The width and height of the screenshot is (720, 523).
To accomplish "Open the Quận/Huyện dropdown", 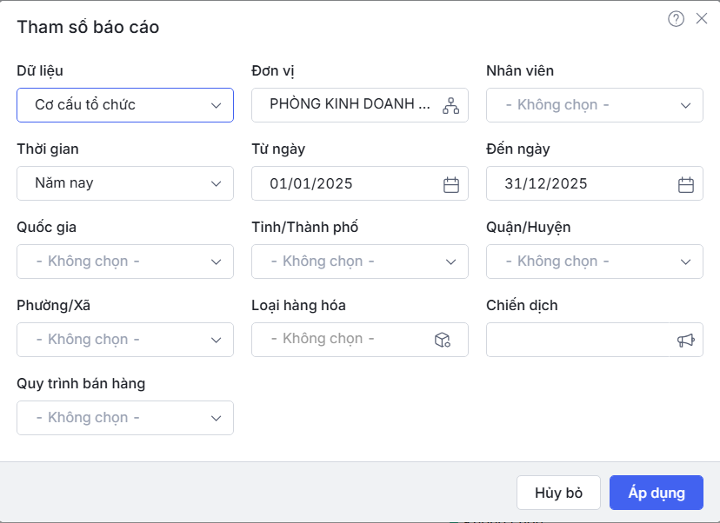I will pyautogui.click(x=595, y=261).
